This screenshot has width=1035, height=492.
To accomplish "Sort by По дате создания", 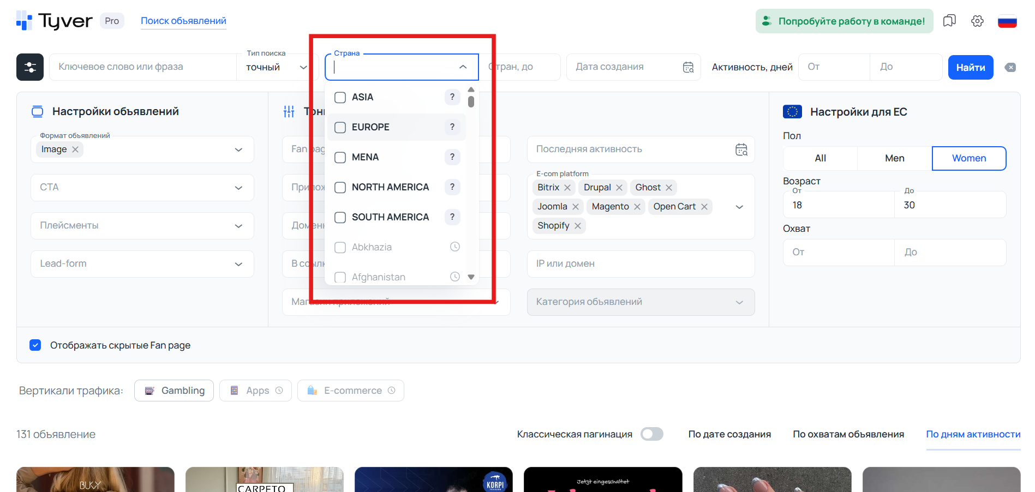I will [729, 434].
